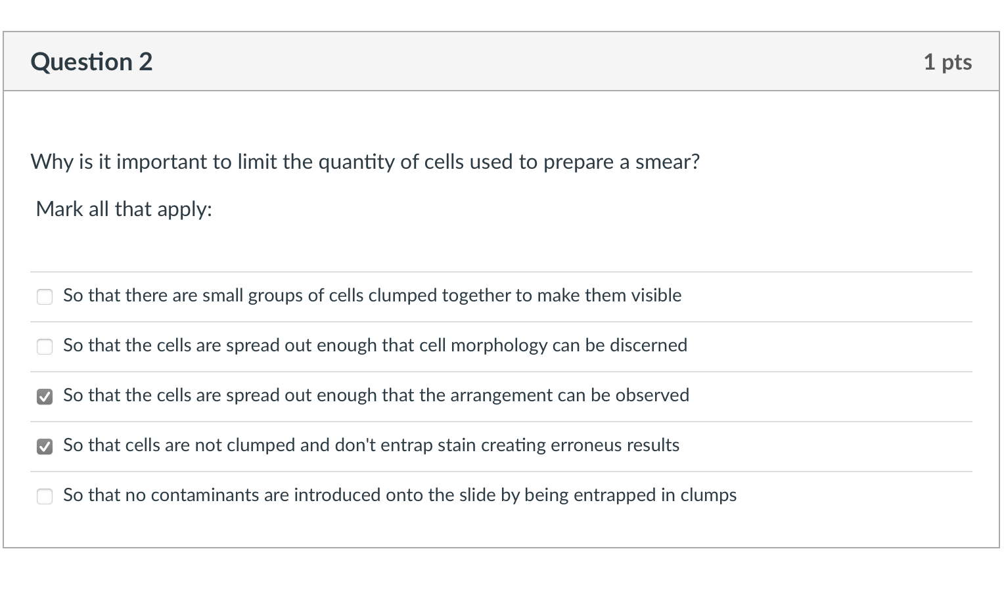
Task: Tick the 'cell morphology can be discerned' checkbox
Action: pos(45,347)
